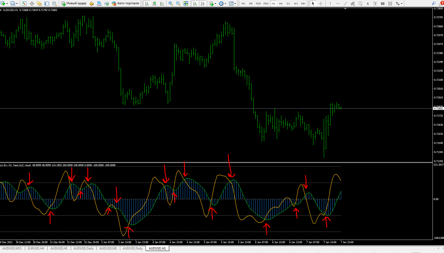The image size is (444, 253).
Task: Expand the profiles dropdown arrow
Action: (17, 3)
